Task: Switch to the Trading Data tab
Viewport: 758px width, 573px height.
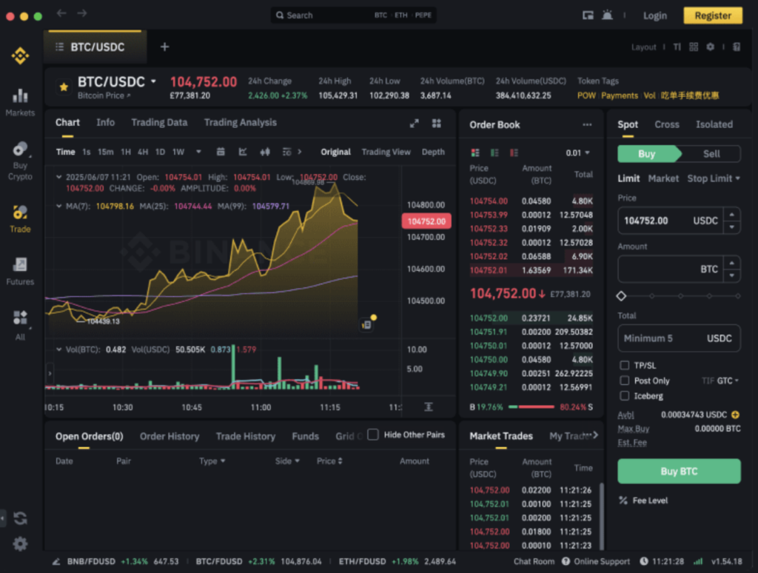Action: coord(159,123)
